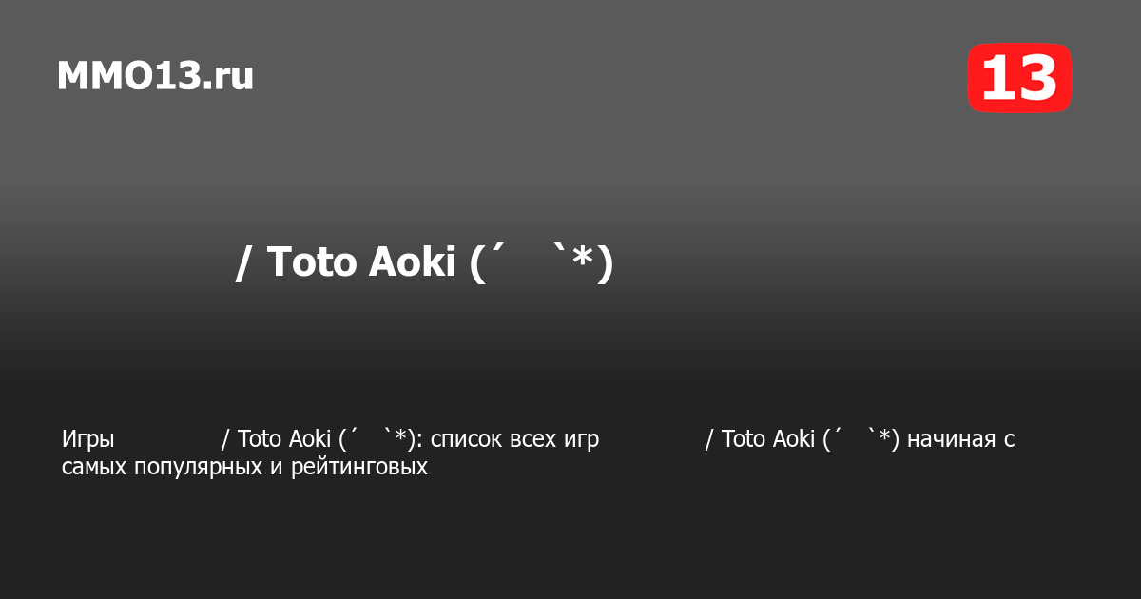Screen dimensions: 1141x599
Task: Click the description kaomoji just before "начиная"
Action: [x=861, y=439]
